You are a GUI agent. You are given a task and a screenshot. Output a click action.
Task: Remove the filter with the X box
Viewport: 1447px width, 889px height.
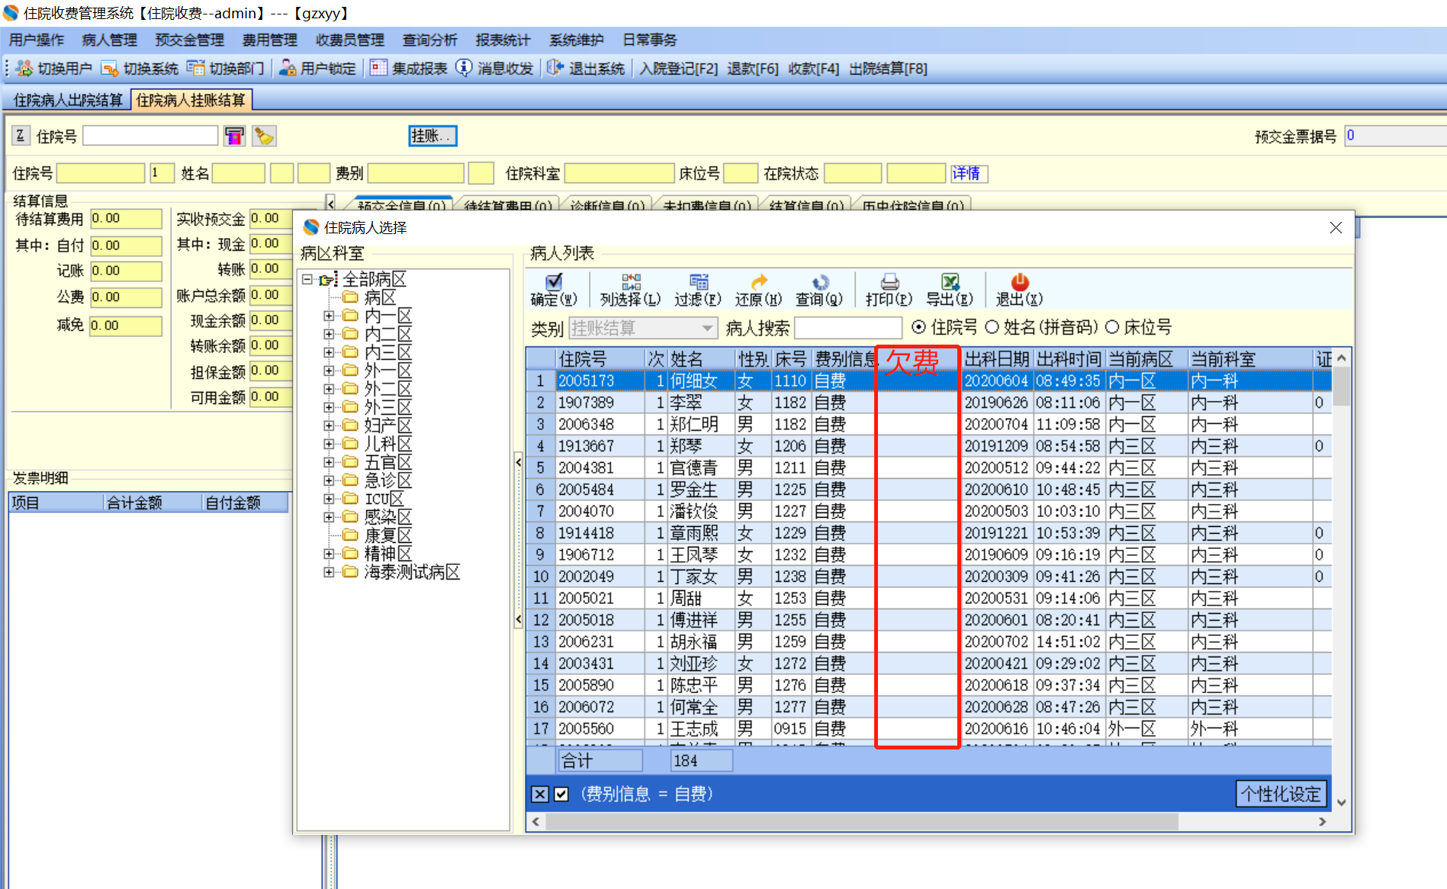(540, 794)
